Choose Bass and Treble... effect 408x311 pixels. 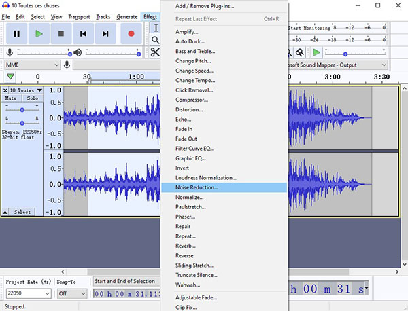tap(224, 51)
